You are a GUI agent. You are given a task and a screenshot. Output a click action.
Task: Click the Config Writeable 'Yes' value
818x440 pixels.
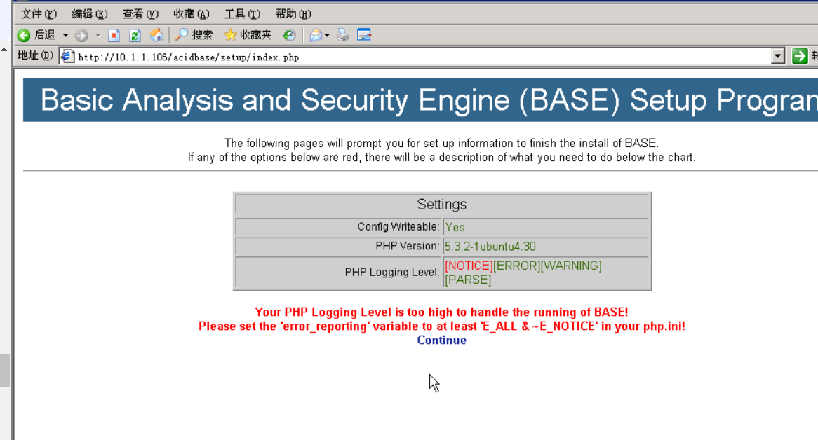[455, 227]
